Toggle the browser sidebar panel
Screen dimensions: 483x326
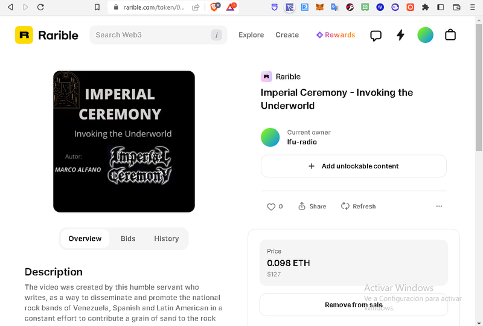(x=441, y=7)
